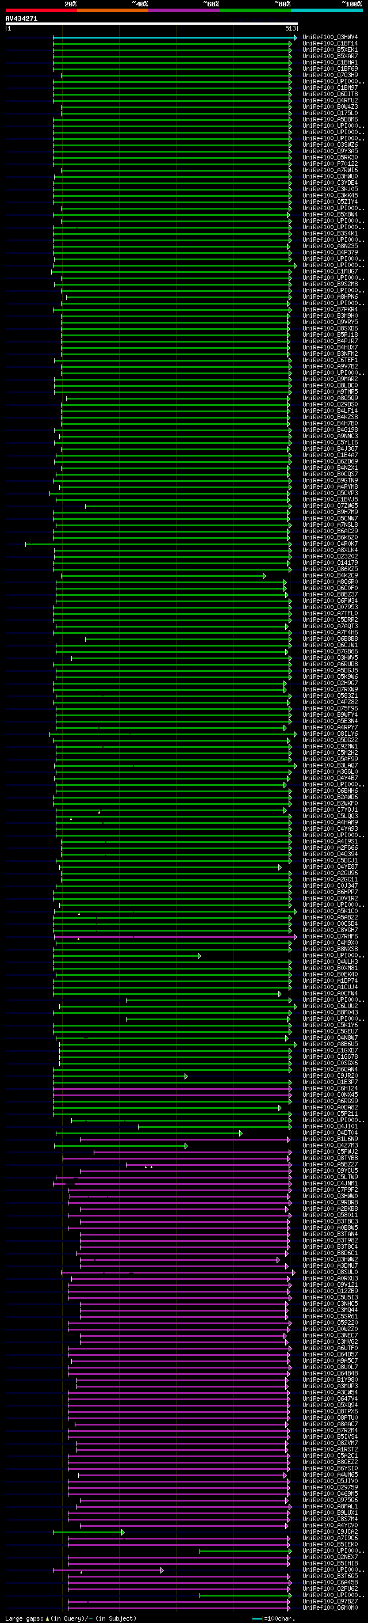Click the UniRef100_A8B6U5 label
The width and height of the screenshot is (368, 1623).
330,1044
